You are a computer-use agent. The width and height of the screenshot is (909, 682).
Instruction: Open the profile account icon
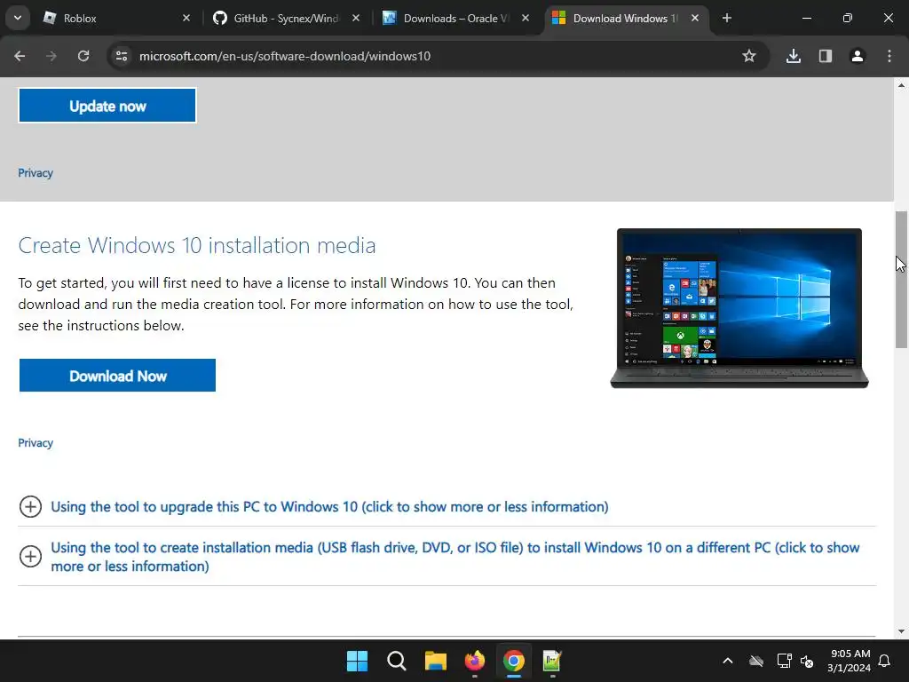858,56
